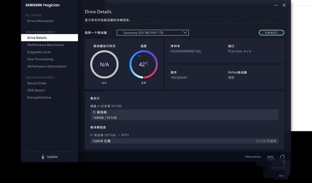This screenshot has height=183, width=312.
Task: Open Encrypted Drive section
Action: click(39, 97)
